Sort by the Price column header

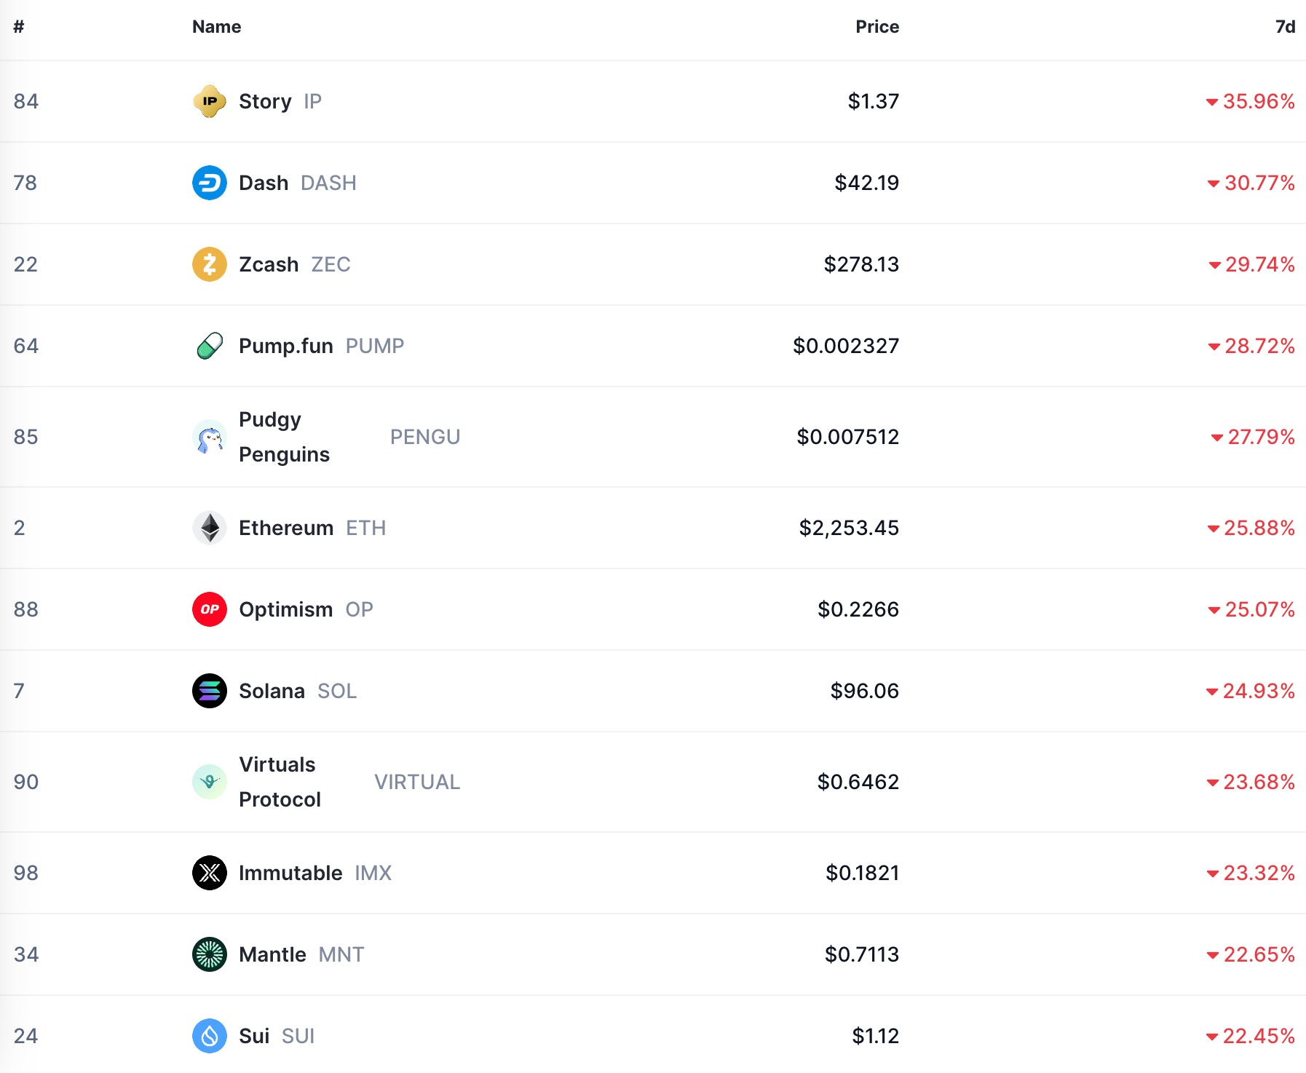pyautogui.click(x=877, y=27)
